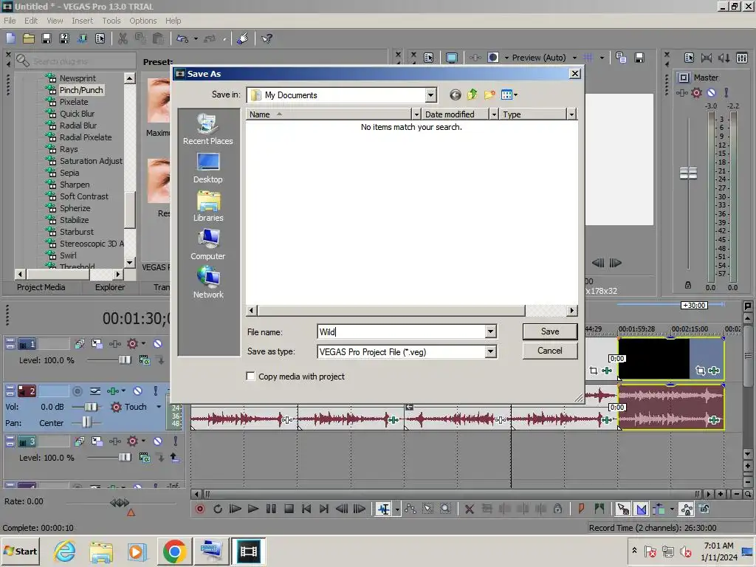Adjust the Master volume fader
The image size is (756, 567).
(688, 173)
